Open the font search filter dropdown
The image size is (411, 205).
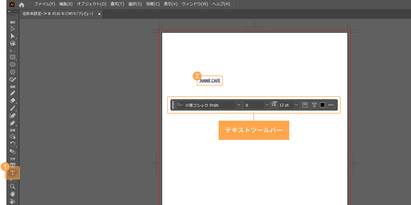(x=180, y=105)
